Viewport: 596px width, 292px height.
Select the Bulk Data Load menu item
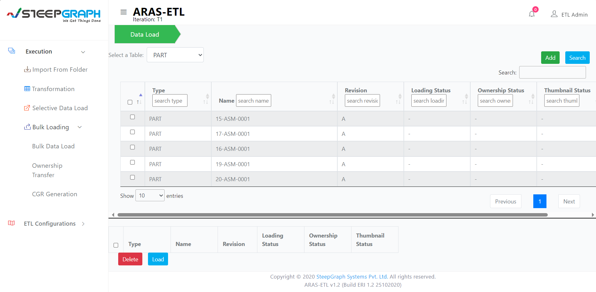tap(53, 146)
